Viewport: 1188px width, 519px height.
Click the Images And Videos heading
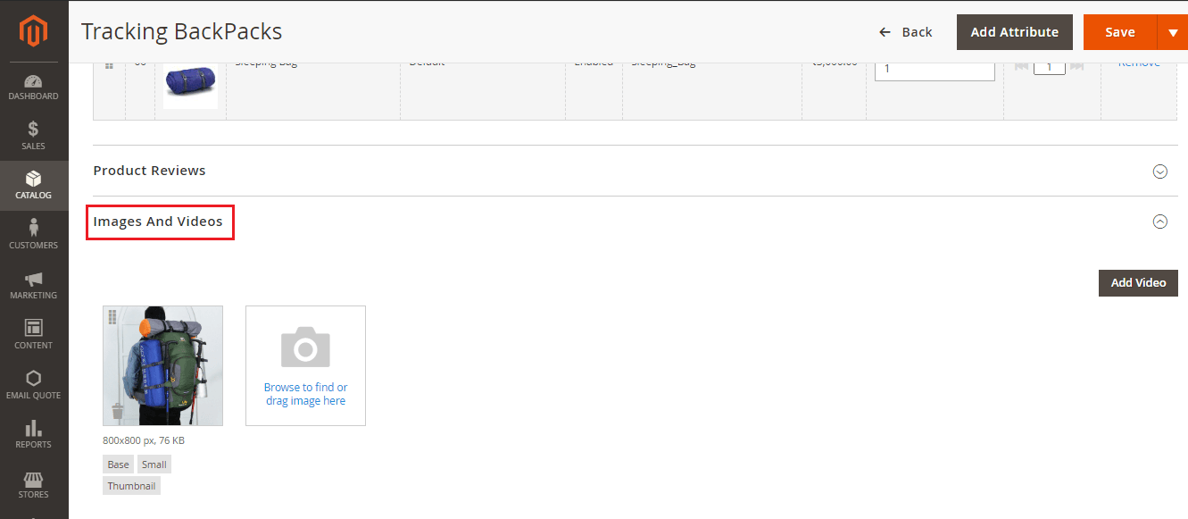158,222
